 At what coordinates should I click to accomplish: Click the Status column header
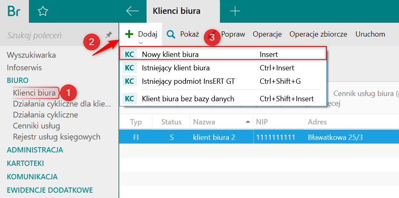(x=171, y=122)
